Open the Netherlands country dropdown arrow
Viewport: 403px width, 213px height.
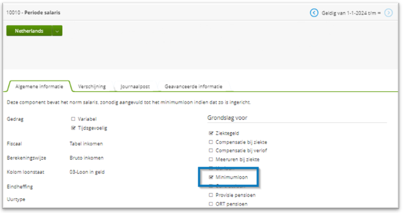click(57, 31)
